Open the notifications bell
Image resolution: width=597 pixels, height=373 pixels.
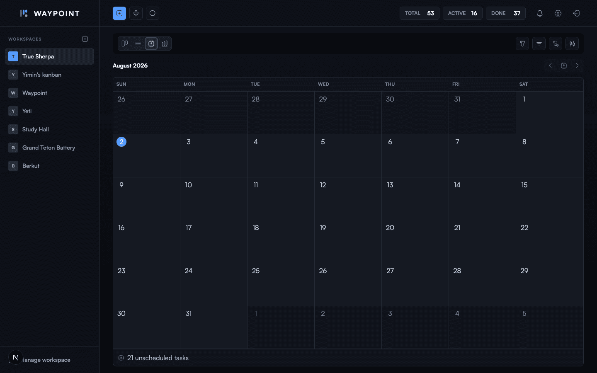540,13
